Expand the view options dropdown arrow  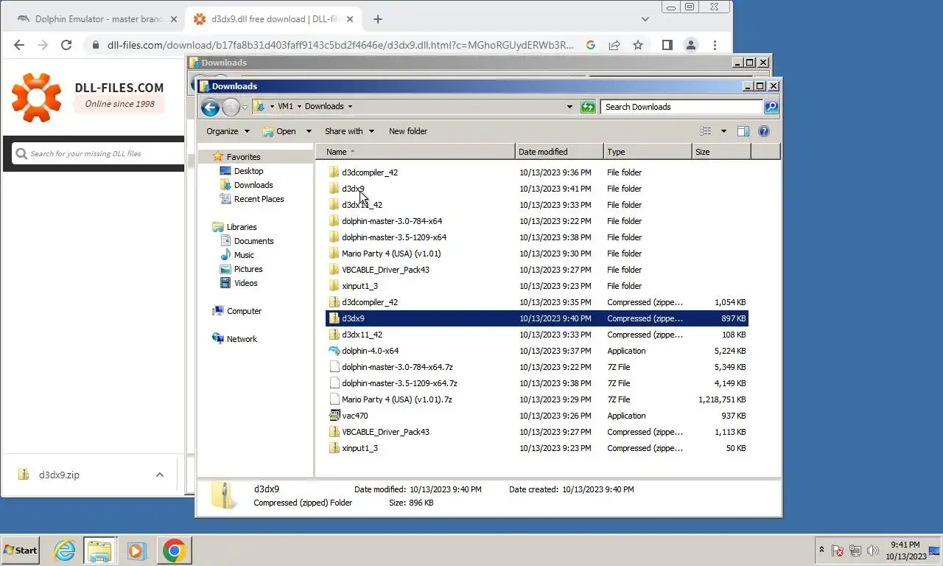tap(723, 131)
